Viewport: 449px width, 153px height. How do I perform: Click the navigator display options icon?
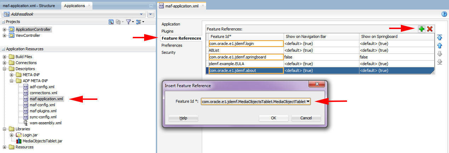(x=138, y=22)
